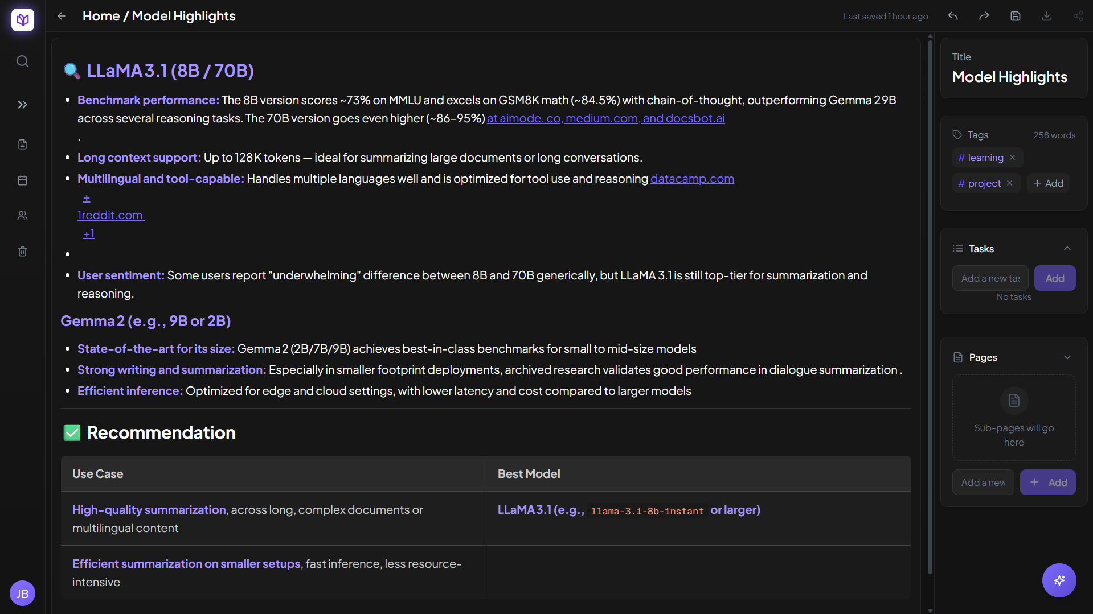Viewport: 1093px width, 614px height.
Task: Focus the add new sub-page field
Action: 983,483
